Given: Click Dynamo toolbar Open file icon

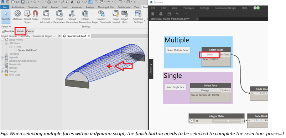Looking at the screenshot, I should coord(161,14).
